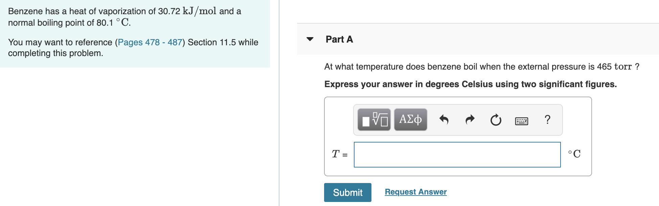Image resolution: width=659 pixels, height=206 pixels.
Task: Show equation editor keyboard shortcuts
Action: click(x=522, y=120)
